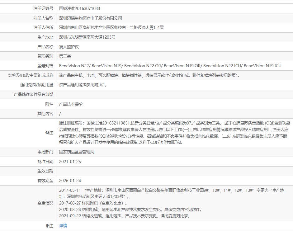
Task: Select company name 深圳迈瑞生物医疗电子股份有限公司
Action: [x=90, y=18]
